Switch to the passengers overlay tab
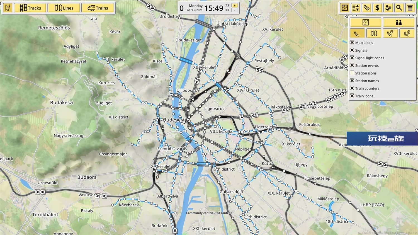The width and height of the screenshot is (418, 235). click(x=398, y=22)
